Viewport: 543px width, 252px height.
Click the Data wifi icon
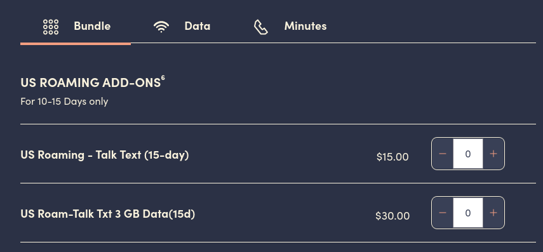tap(161, 26)
